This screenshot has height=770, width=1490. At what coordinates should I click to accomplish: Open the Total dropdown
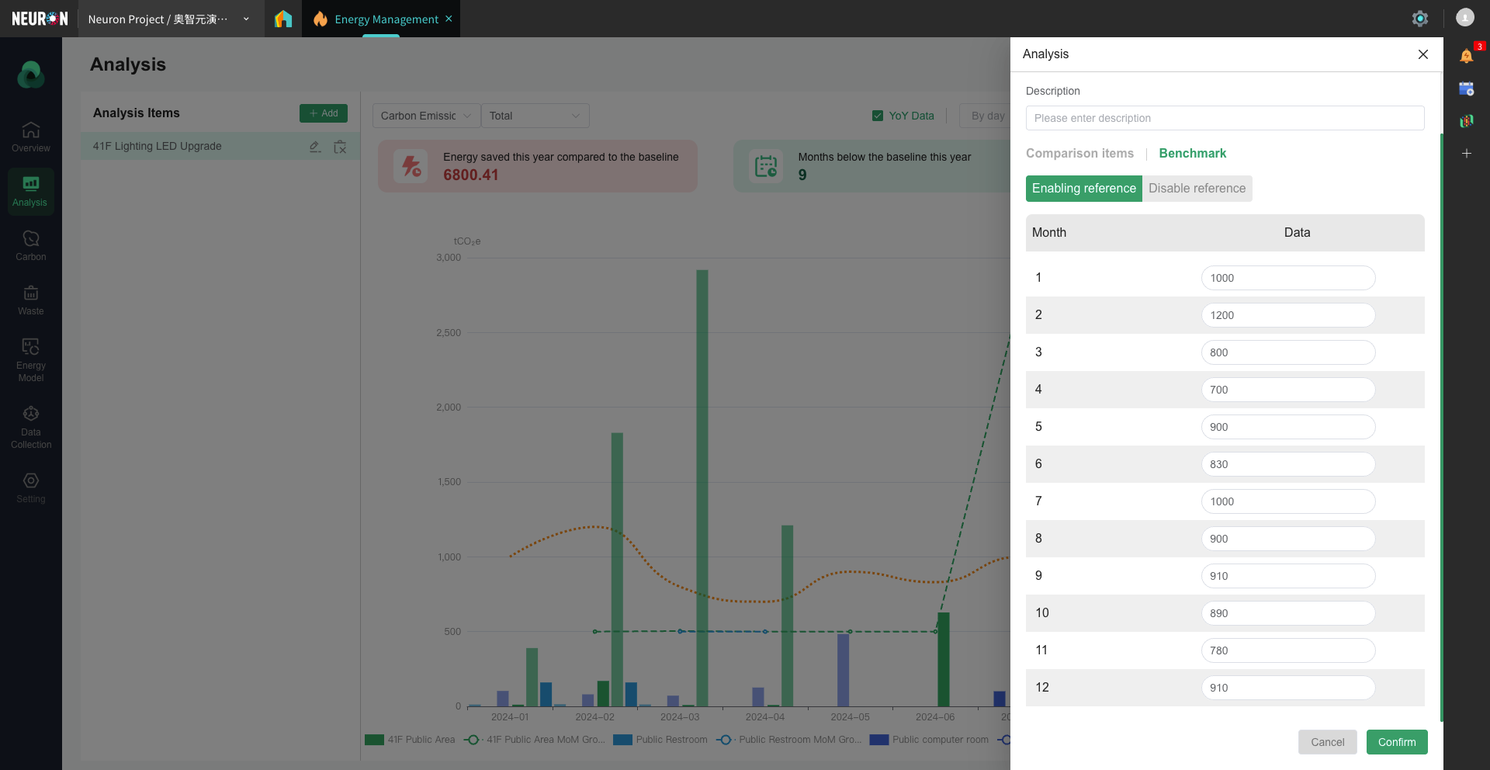pyautogui.click(x=535, y=116)
